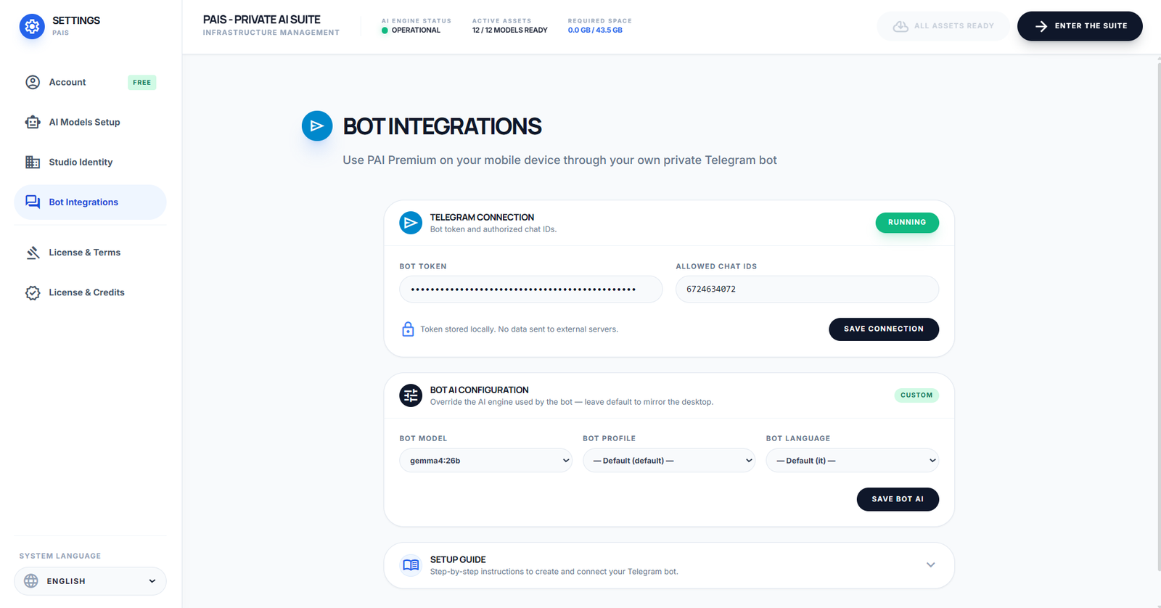The image size is (1161, 608).
Task: Click the 'BOT AI CONFIGURATION' card title
Action: tap(480, 390)
